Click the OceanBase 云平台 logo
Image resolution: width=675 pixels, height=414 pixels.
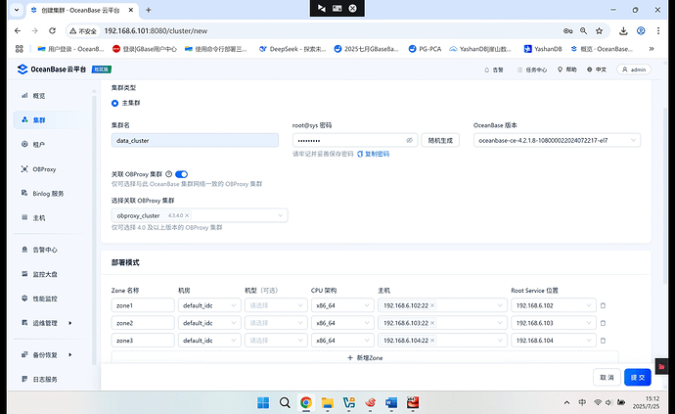(52, 69)
